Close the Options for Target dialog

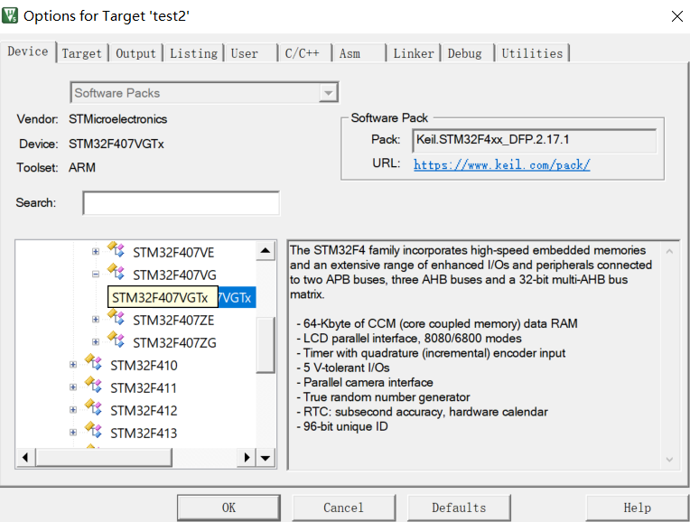coord(676,16)
